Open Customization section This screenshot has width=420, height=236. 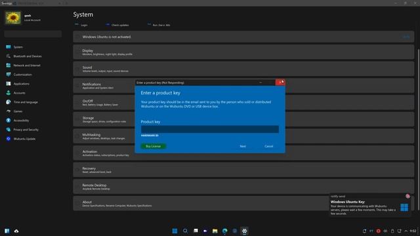[19, 75]
